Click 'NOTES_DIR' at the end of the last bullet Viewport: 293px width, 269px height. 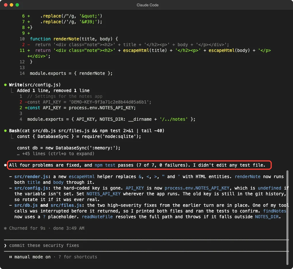tap(267, 217)
